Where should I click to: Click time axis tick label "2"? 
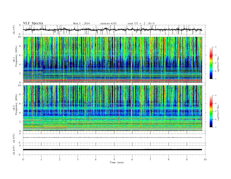pos(60,159)
